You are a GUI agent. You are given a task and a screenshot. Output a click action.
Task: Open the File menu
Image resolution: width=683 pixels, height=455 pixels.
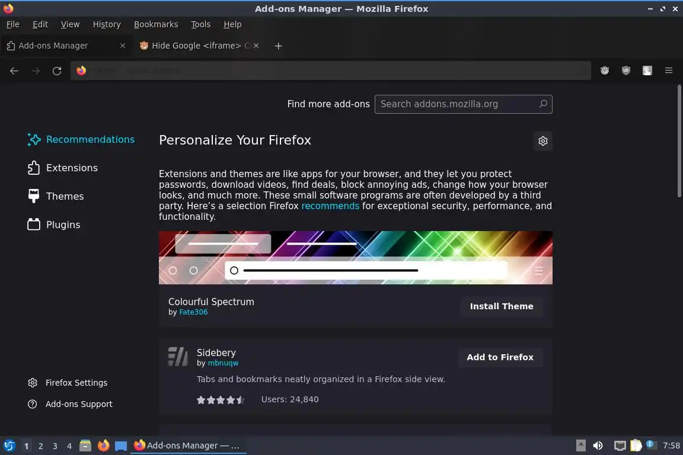[x=12, y=24]
